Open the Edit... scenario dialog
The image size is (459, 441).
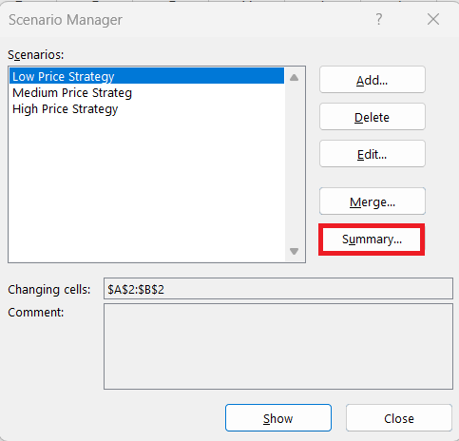coord(373,154)
